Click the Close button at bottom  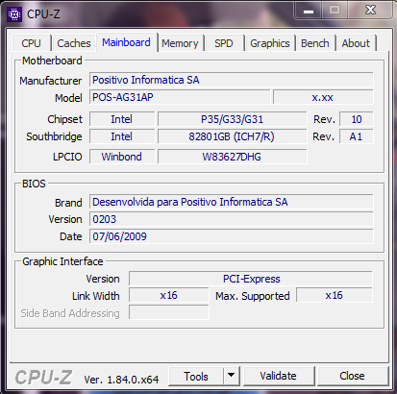[x=352, y=376]
